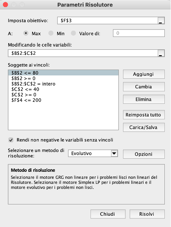Click the Imposta obiettivo $F$3 field

108,21
